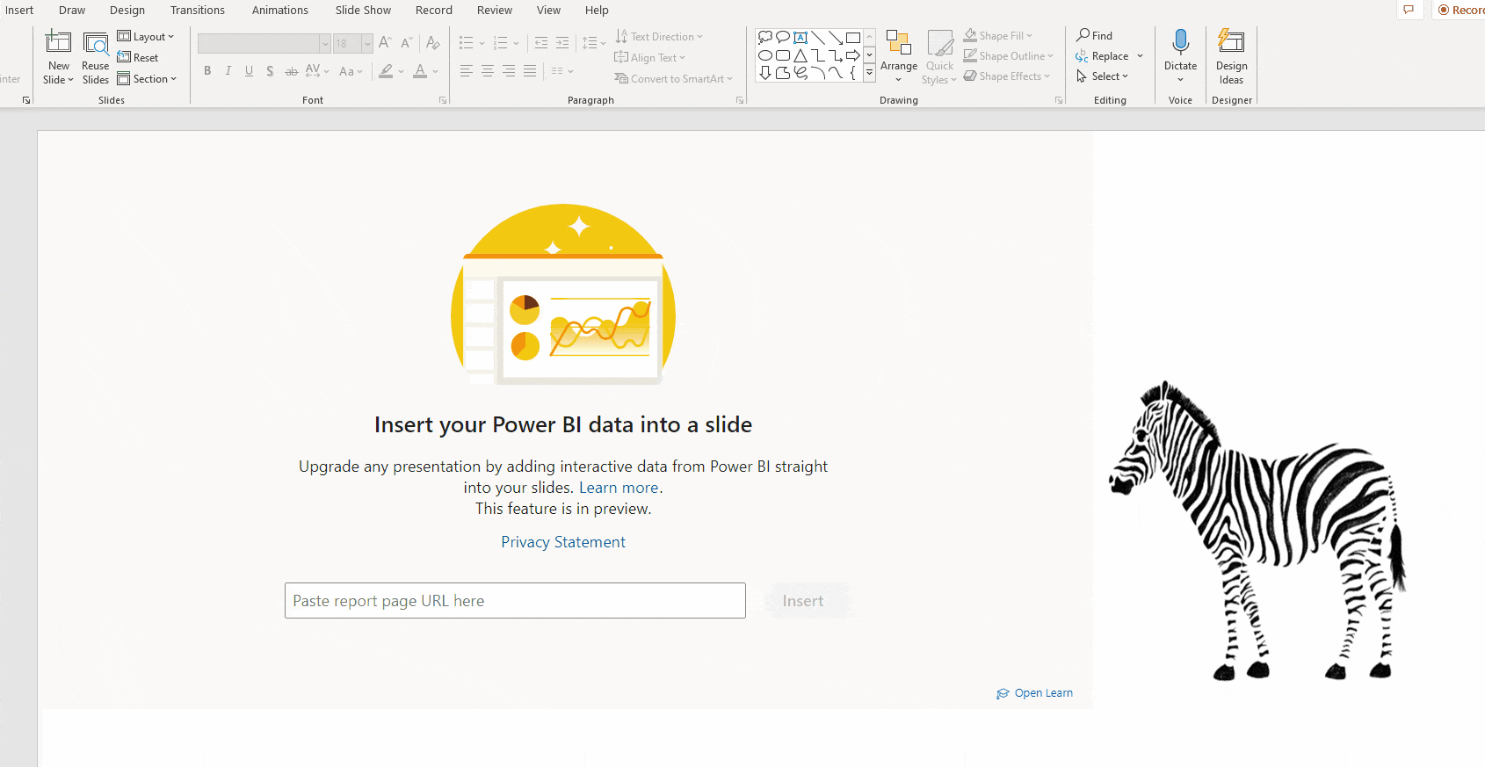Switch to the Animations tab
This screenshot has height=767, width=1485.
pos(280,11)
